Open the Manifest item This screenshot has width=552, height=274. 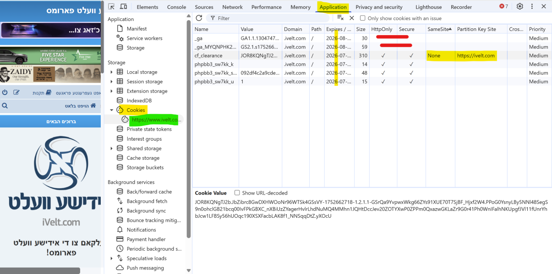(x=137, y=29)
